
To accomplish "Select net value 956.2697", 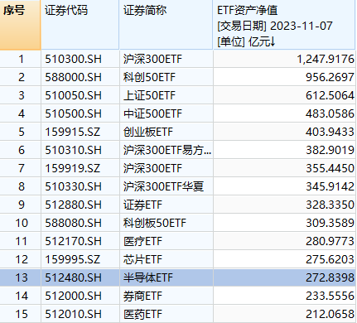I will tap(284, 77).
